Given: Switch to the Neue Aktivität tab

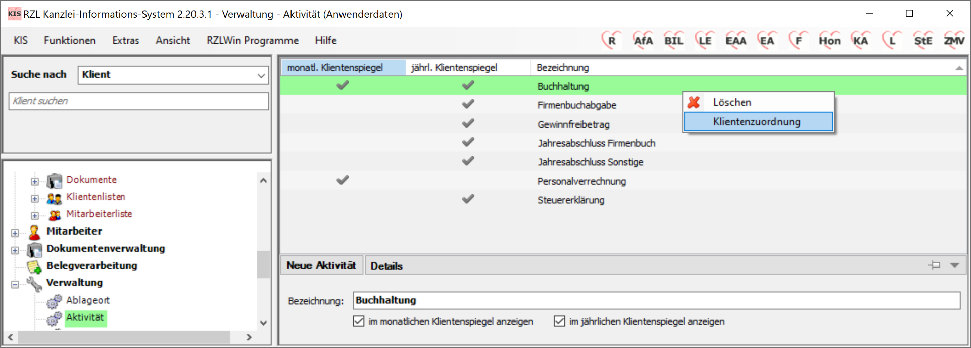Looking at the screenshot, I should [x=321, y=265].
